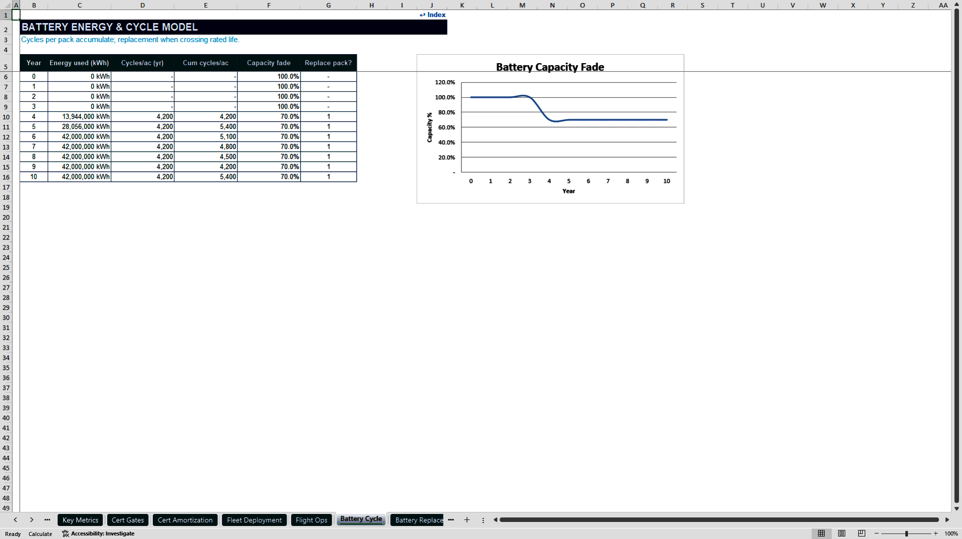The width and height of the screenshot is (962, 539).
Task: Click Calculate in the status bar
Action: coord(40,534)
